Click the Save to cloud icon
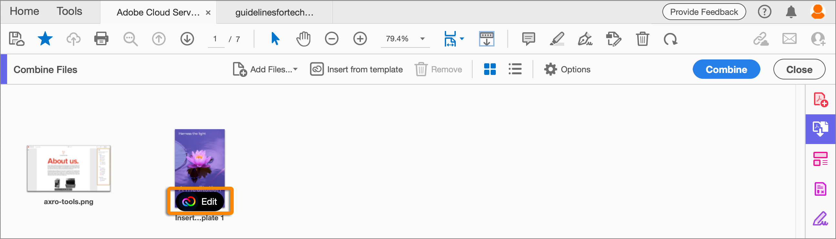 16,39
